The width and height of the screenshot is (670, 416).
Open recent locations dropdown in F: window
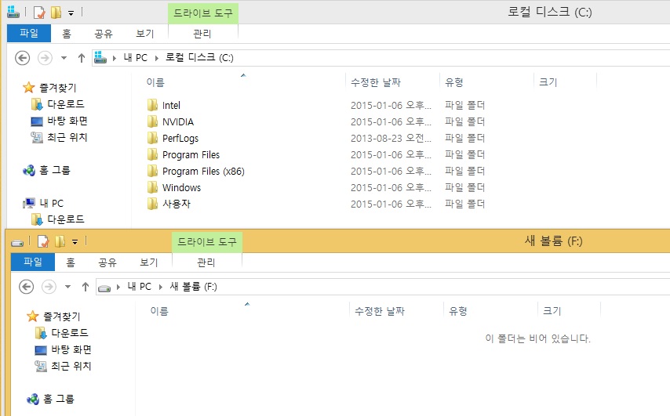(67, 287)
